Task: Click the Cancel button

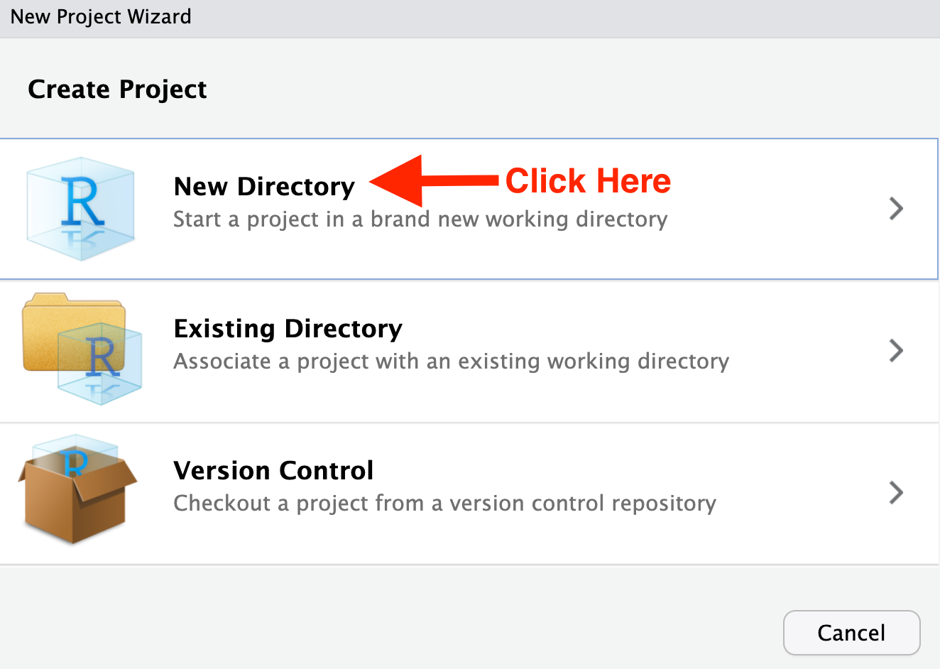Action: [851, 632]
